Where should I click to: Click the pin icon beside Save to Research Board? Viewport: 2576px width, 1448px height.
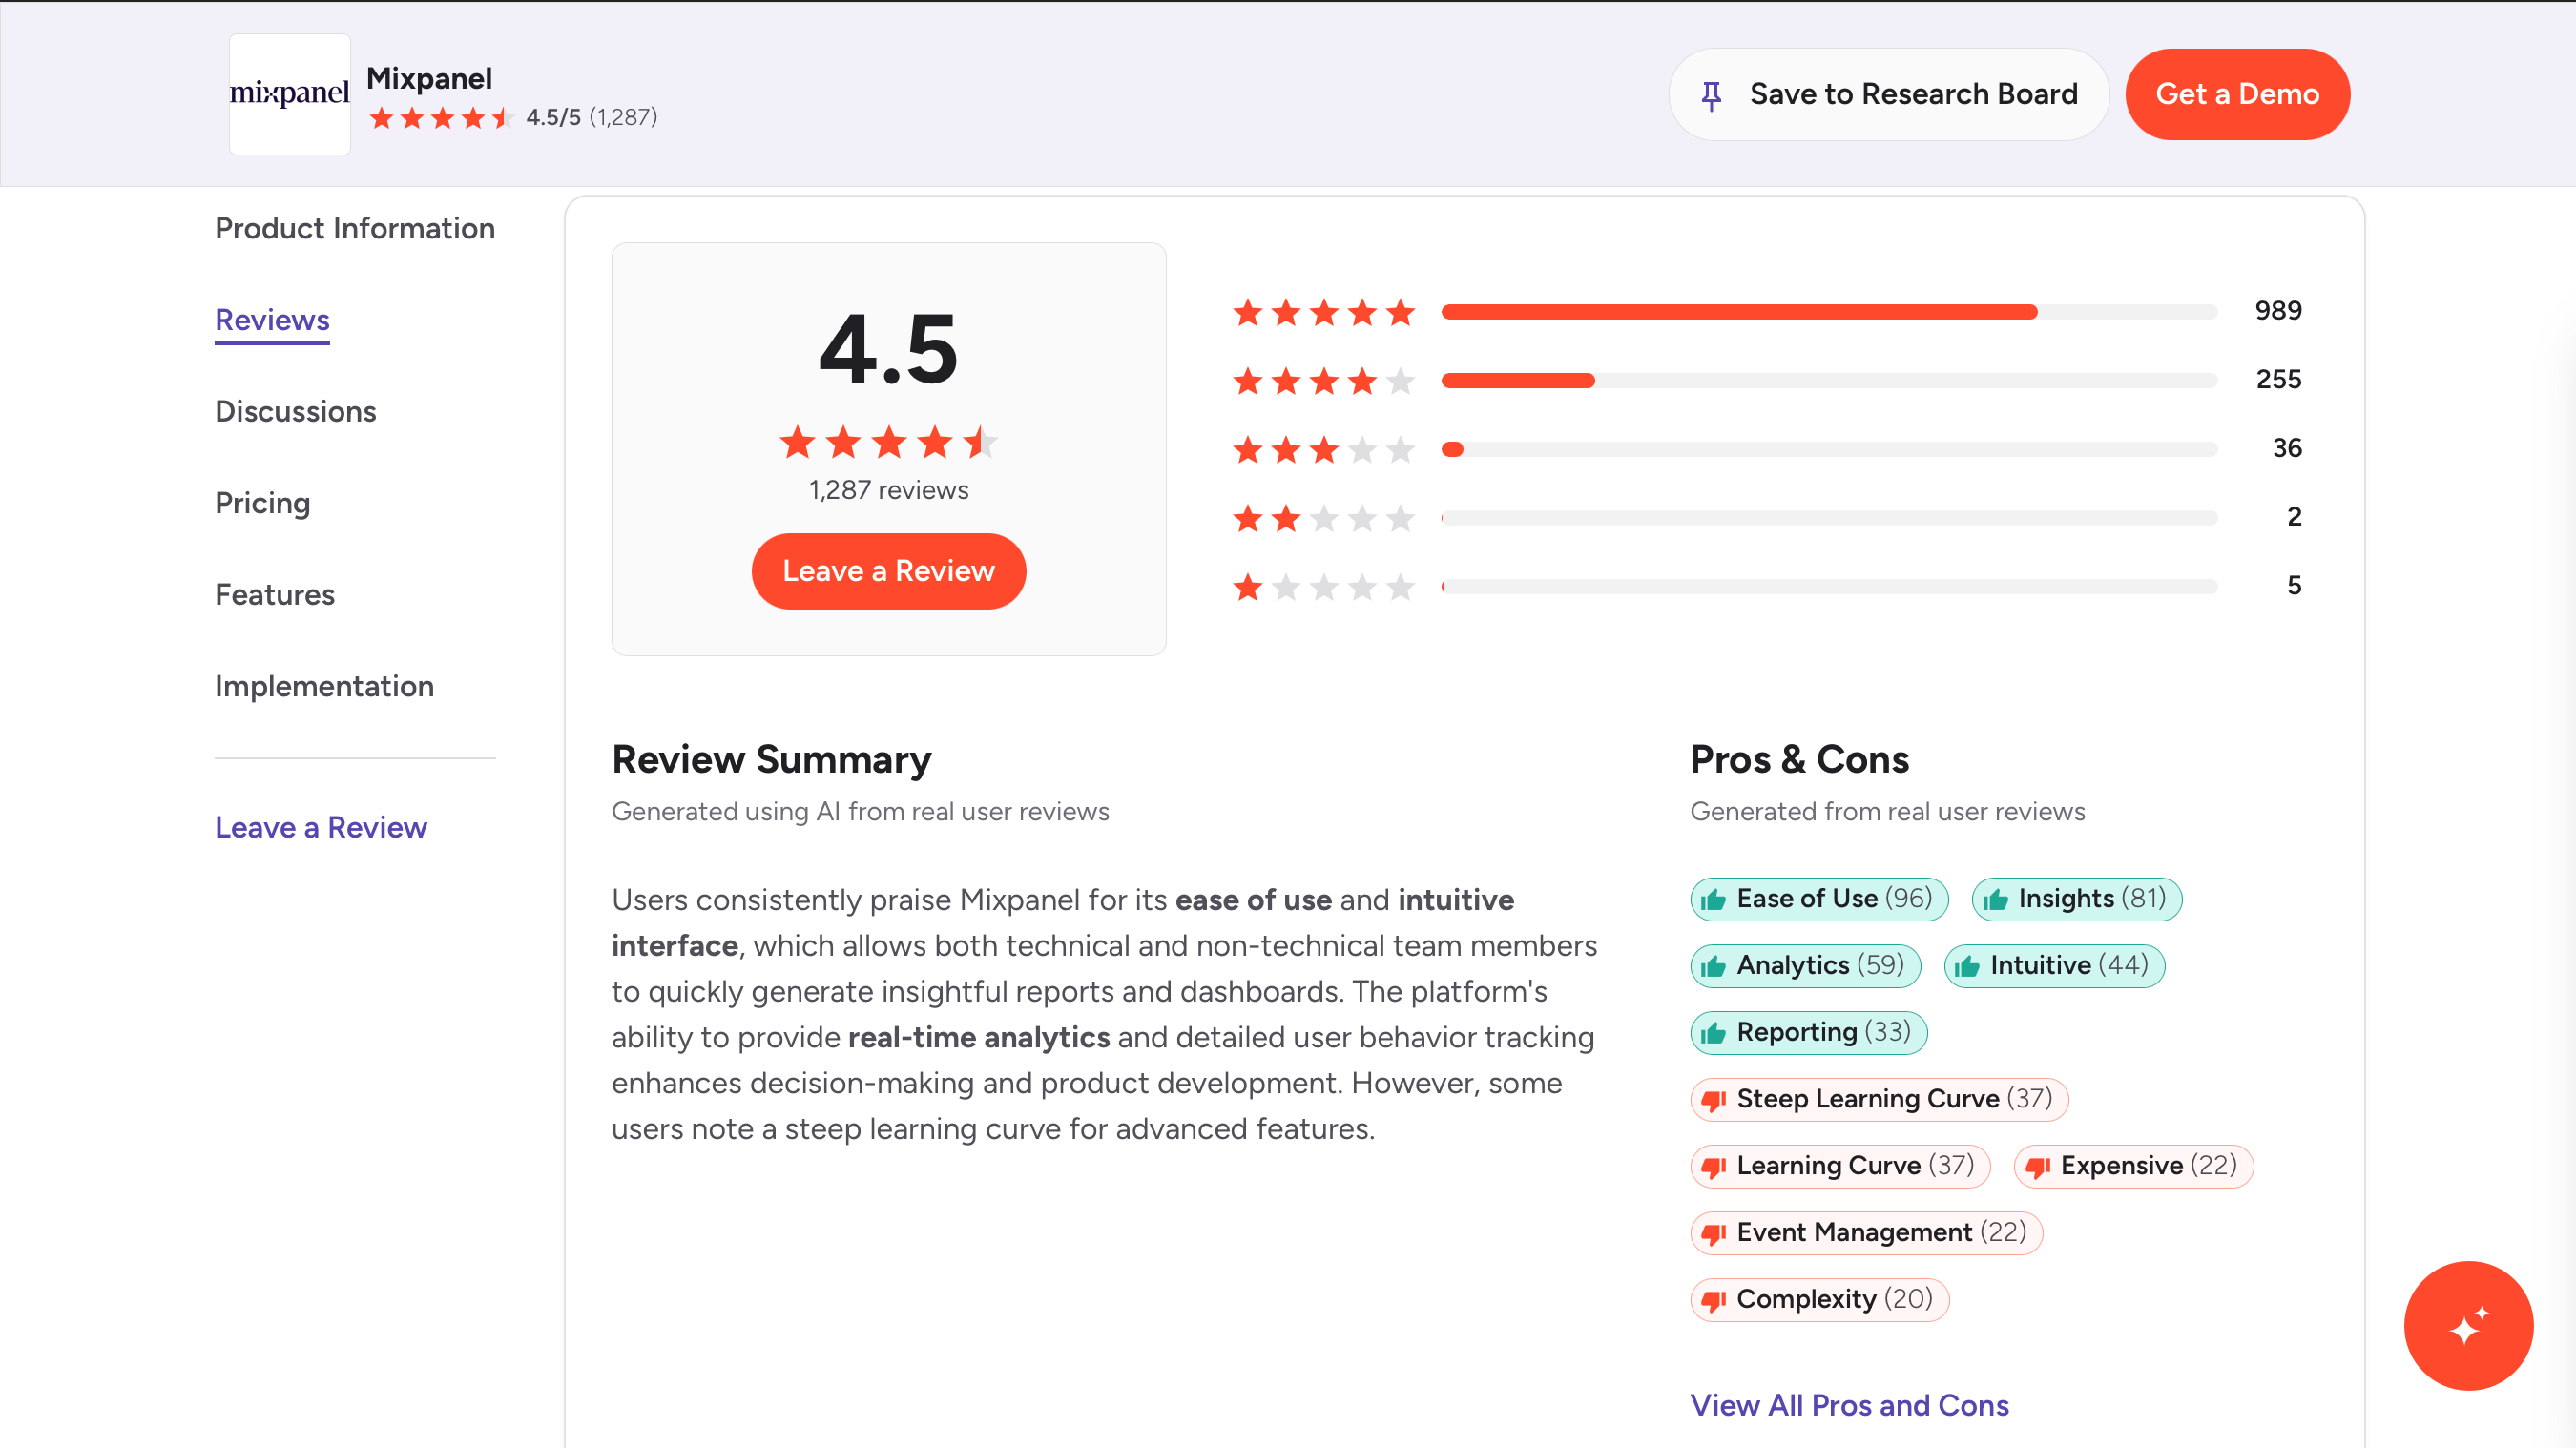pos(1711,95)
